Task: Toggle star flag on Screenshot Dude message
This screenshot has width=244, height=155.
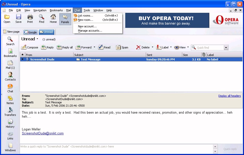Action: [23, 59]
